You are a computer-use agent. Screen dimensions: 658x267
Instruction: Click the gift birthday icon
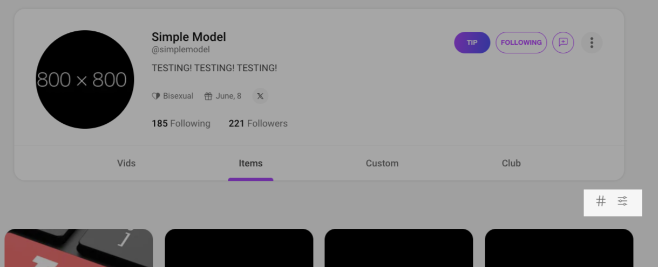208,96
